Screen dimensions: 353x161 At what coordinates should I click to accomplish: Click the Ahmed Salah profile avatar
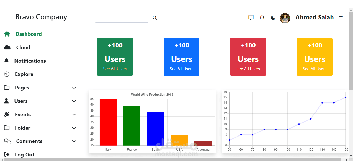tap(285, 18)
